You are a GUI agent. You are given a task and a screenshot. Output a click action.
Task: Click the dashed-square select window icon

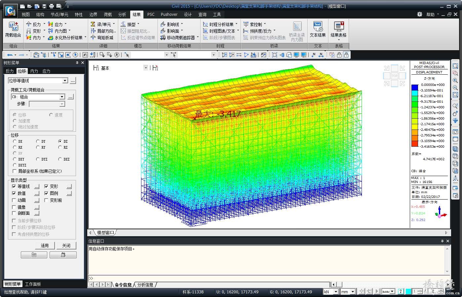275,55
